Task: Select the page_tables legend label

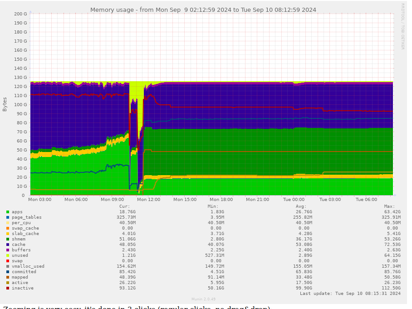Action: (x=26, y=217)
